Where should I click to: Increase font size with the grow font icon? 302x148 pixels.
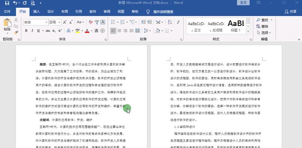(65, 22)
